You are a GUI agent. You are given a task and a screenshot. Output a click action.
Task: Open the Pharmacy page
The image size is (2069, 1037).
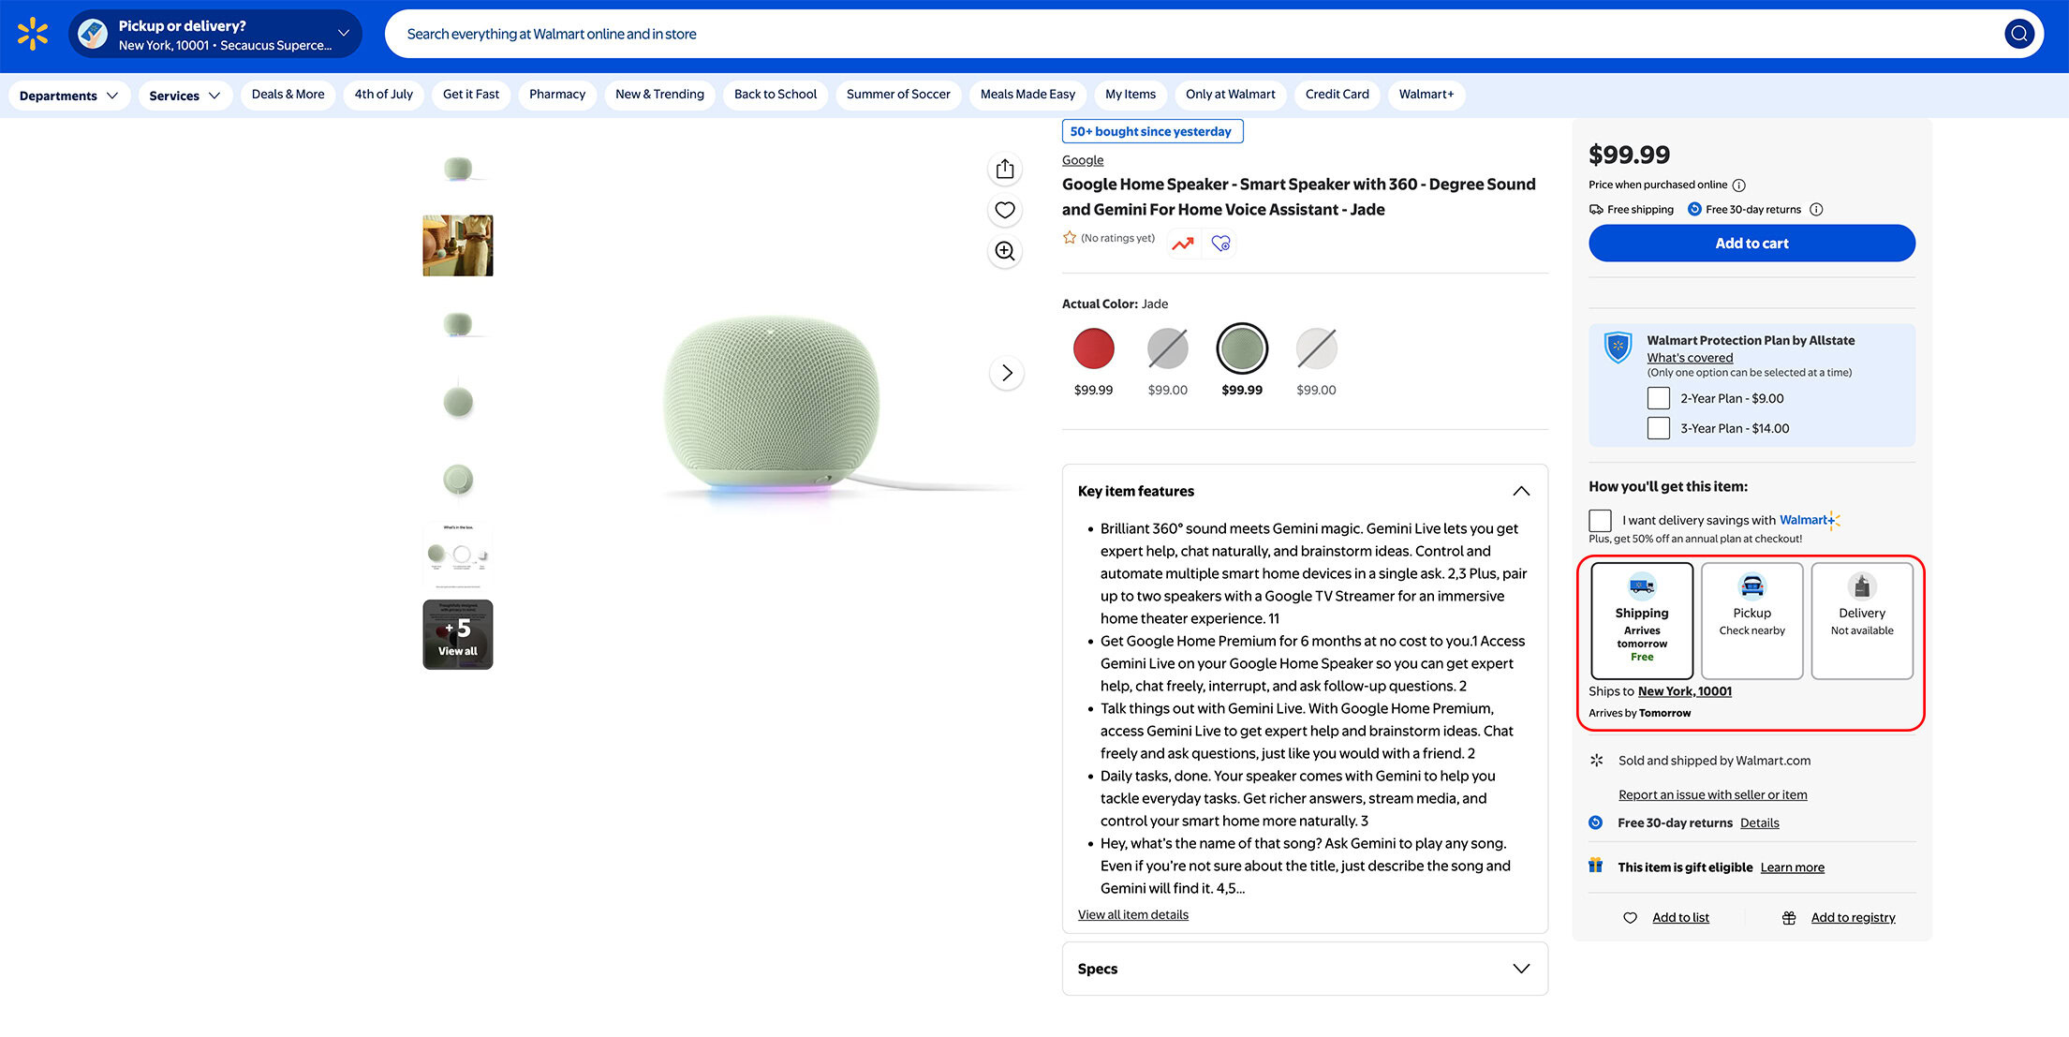pos(557,95)
